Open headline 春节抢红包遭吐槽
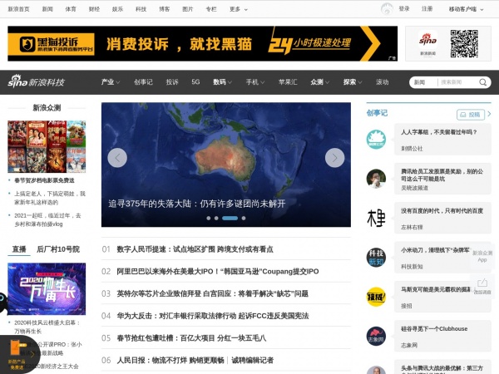Image resolution: width=499 pixels, height=374 pixels. coord(191,338)
